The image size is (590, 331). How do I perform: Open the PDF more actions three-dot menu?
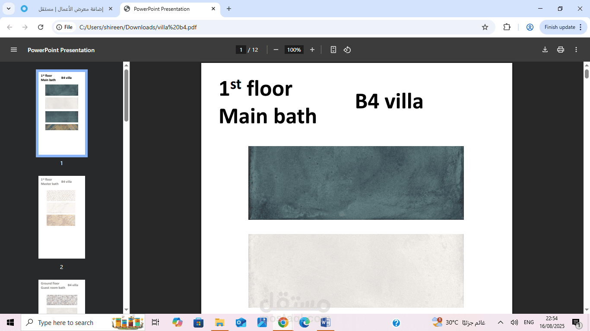click(x=576, y=50)
